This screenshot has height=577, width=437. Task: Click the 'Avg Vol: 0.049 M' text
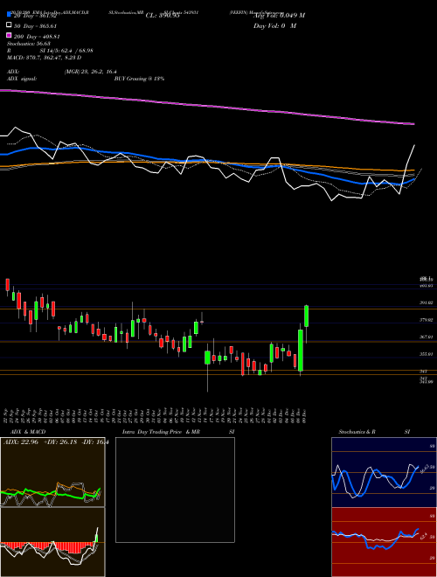pos(279,16)
